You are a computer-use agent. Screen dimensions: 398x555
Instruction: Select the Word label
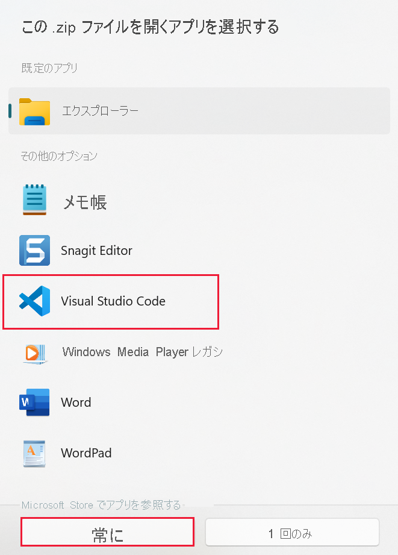coord(76,403)
